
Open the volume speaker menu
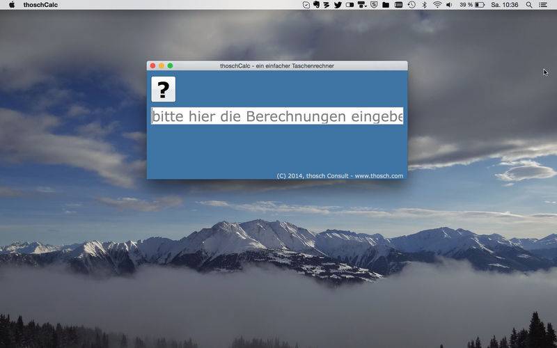449,5
